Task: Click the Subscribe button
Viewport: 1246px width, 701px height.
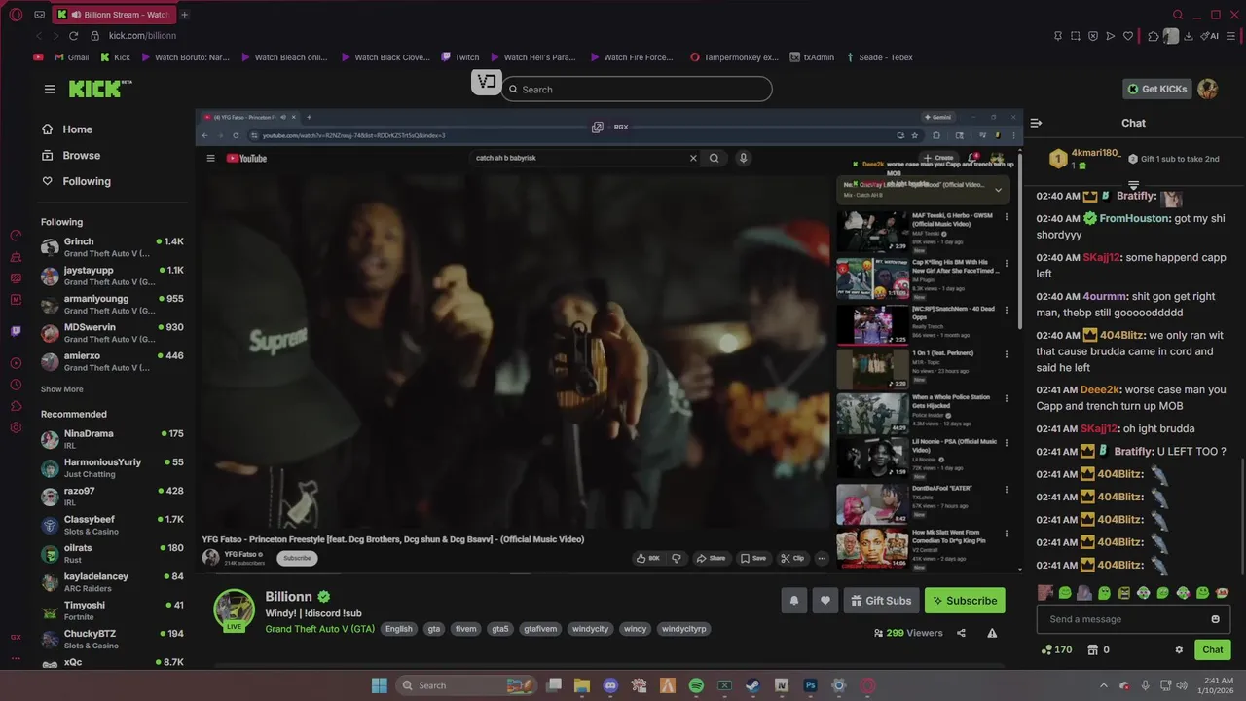Action: tap(965, 601)
